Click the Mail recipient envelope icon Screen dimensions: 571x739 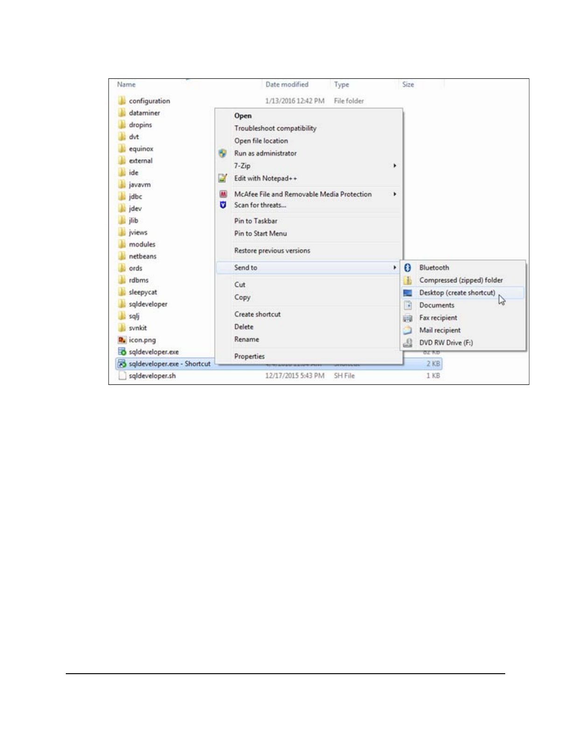click(x=407, y=330)
